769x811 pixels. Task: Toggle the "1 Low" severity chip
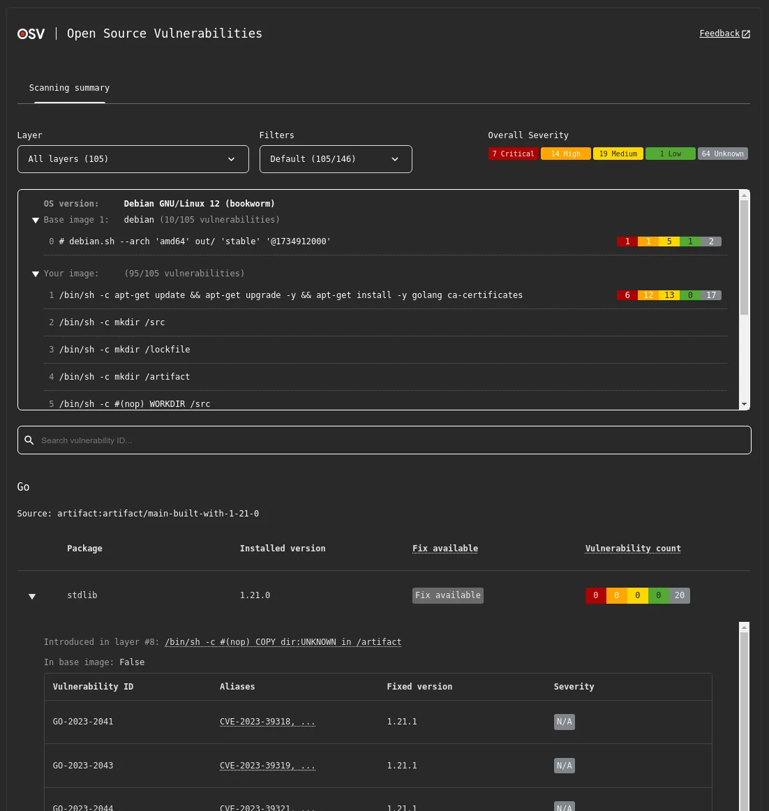tap(670, 154)
